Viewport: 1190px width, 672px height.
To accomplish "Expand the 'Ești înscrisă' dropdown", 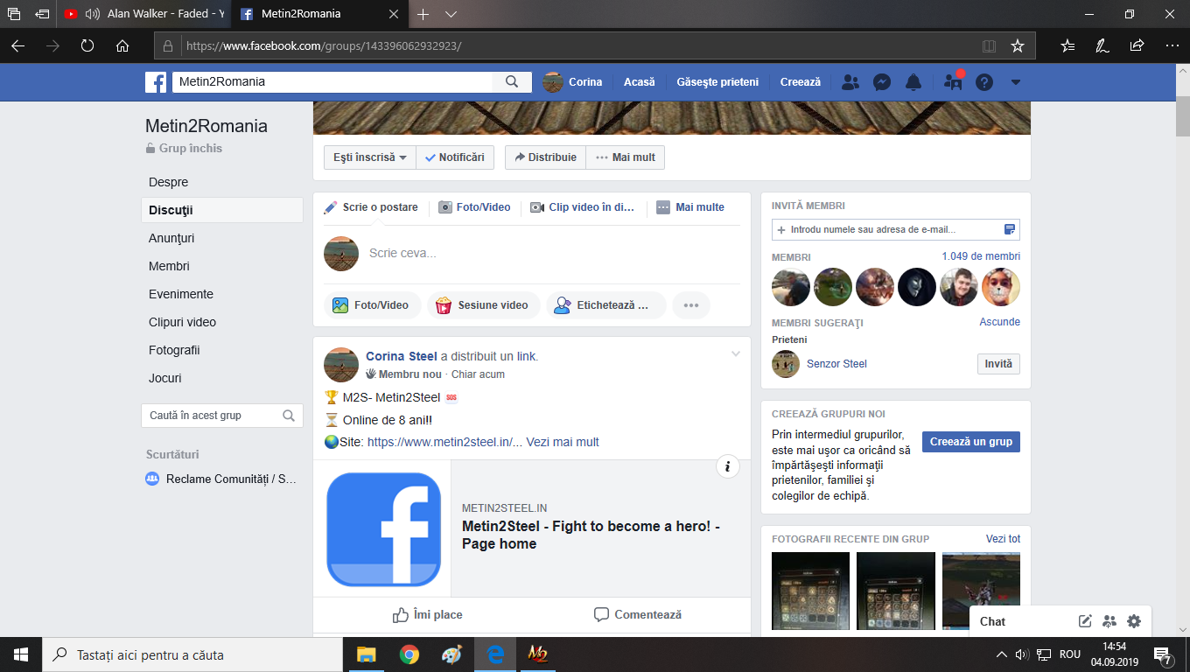I will click(370, 157).
